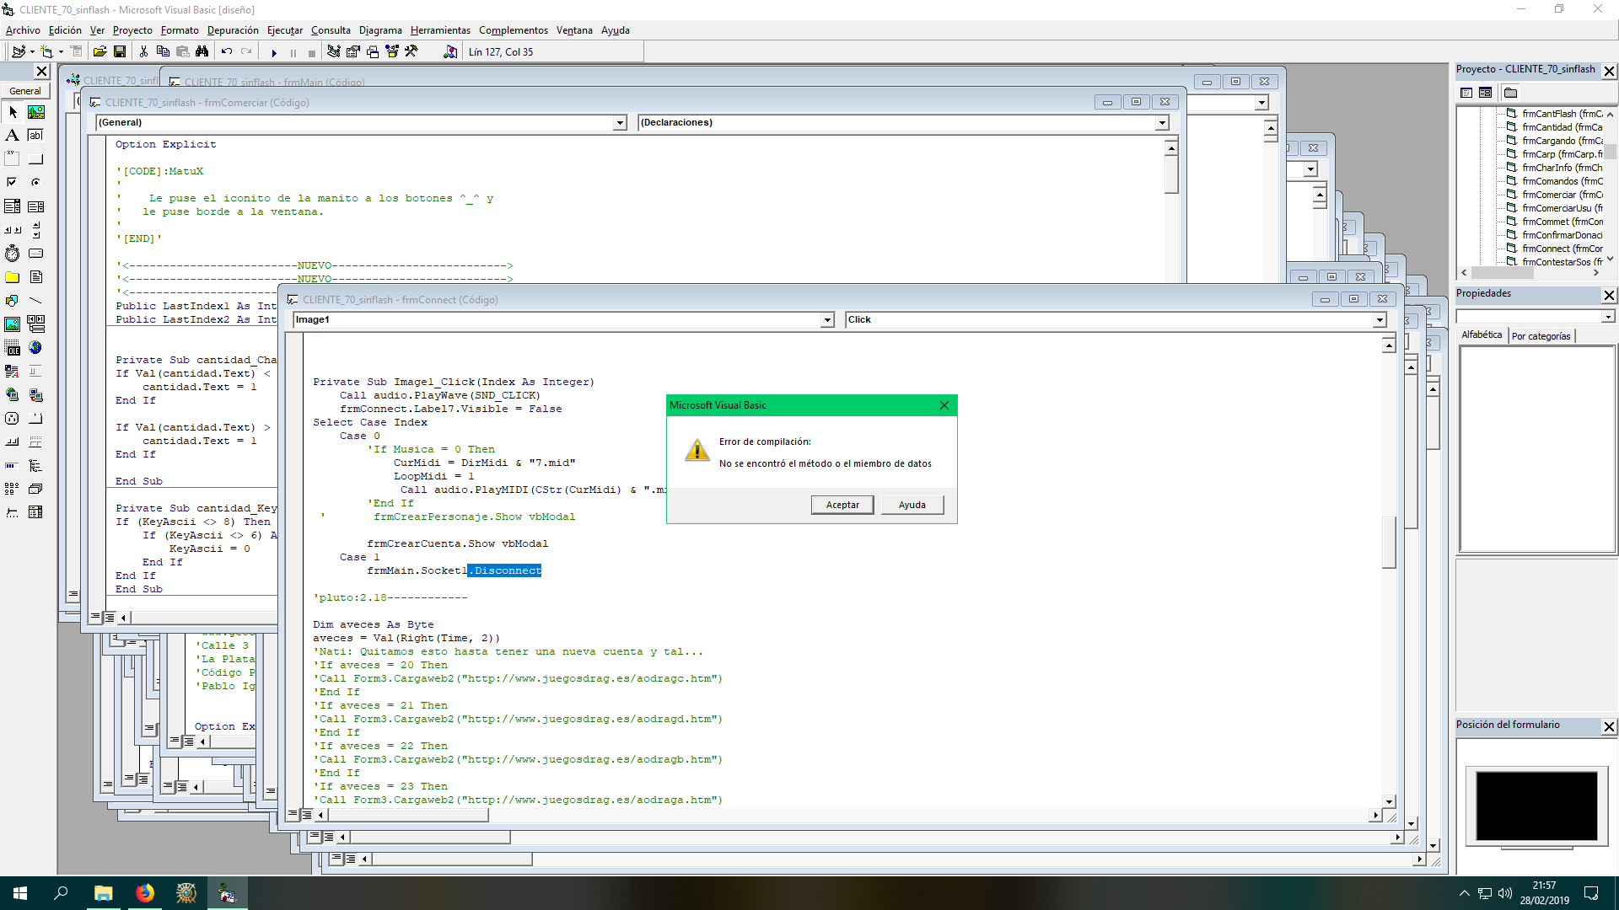Switch to the Alfabética properties tab
1619x910 pixels.
pyautogui.click(x=1482, y=335)
